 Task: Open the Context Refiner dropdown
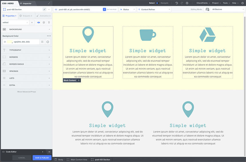pyautogui.click(x=154, y=9)
